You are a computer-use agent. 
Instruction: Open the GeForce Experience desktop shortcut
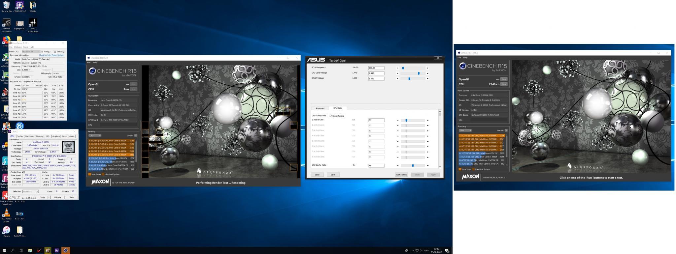(x=6, y=25)
